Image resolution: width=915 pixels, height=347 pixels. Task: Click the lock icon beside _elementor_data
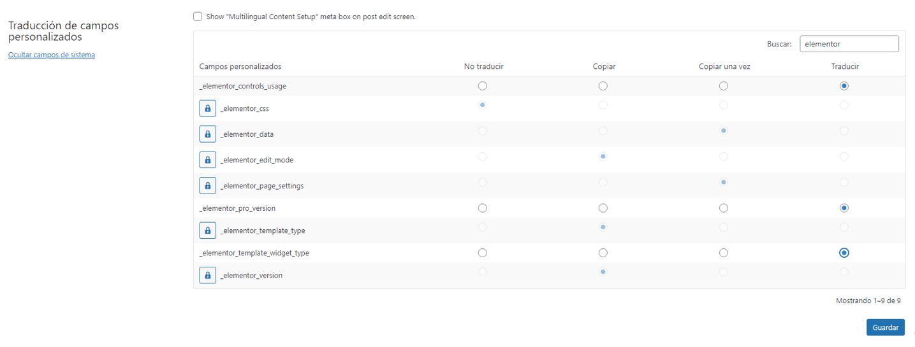pos(207,134)
